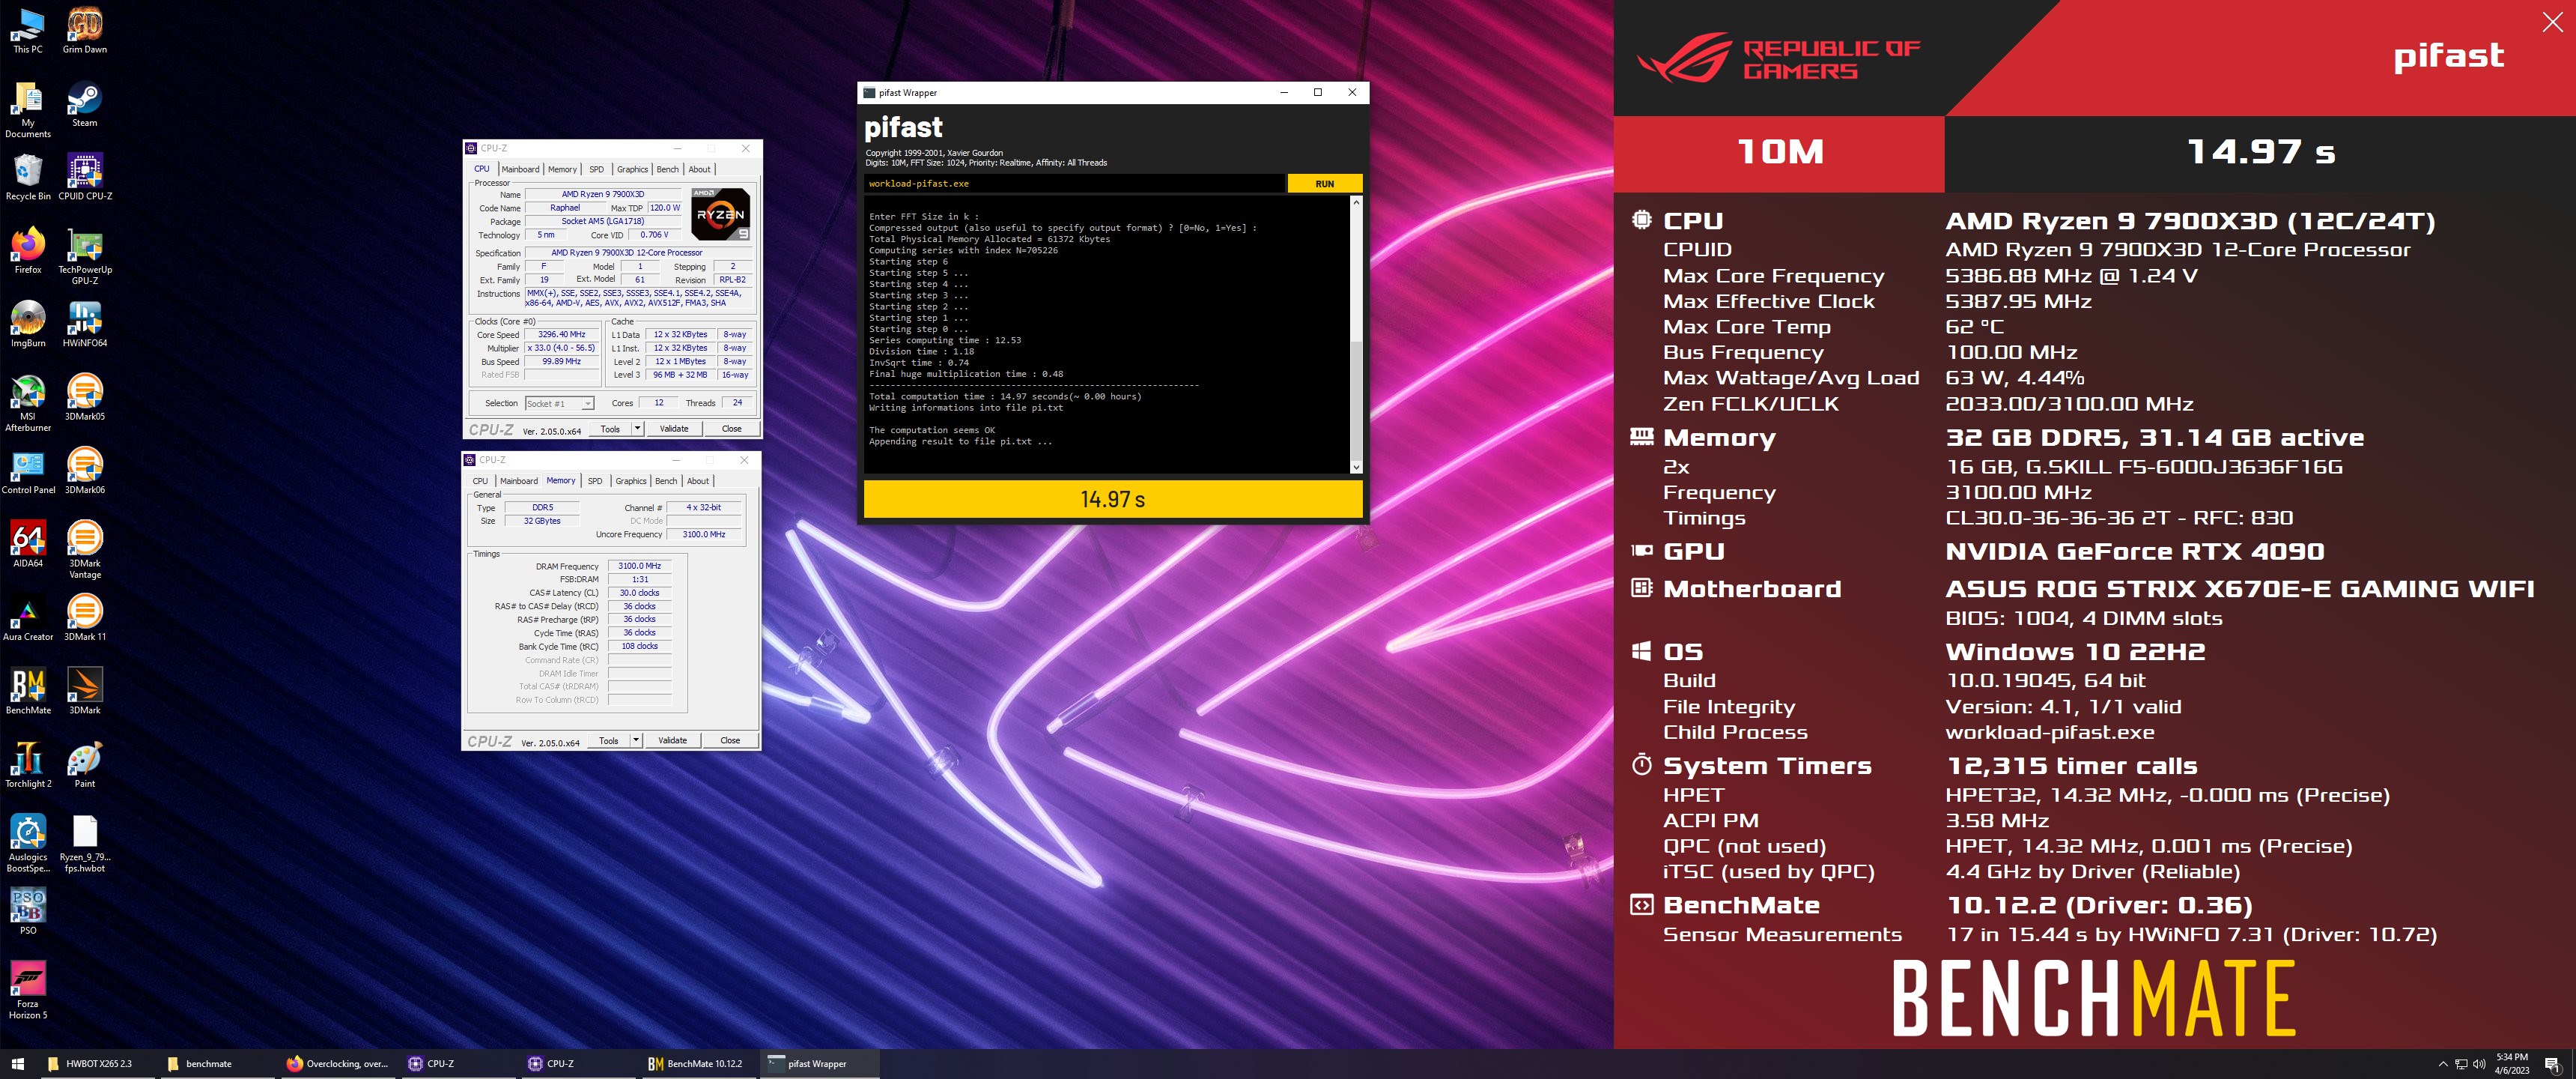Launch the 3DMark Vantage desktop shortcut
This screenshot has width=2576, height=1079.
pyautogui.click(x=85, y=551)
